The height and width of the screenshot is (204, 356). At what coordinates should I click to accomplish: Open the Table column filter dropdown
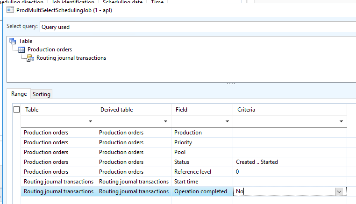90,121
